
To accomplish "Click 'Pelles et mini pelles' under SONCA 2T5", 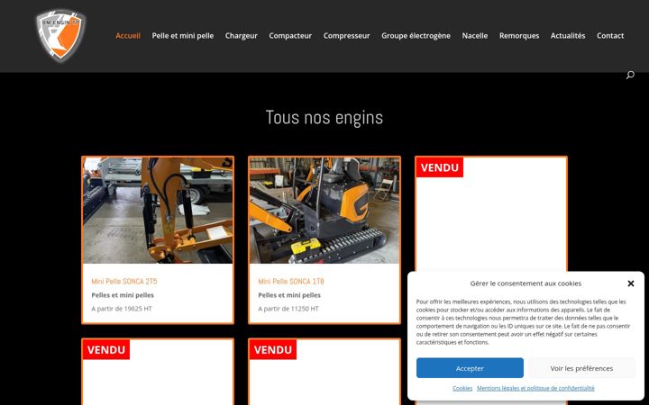I will pyautogui.click(x=123, y=295).
